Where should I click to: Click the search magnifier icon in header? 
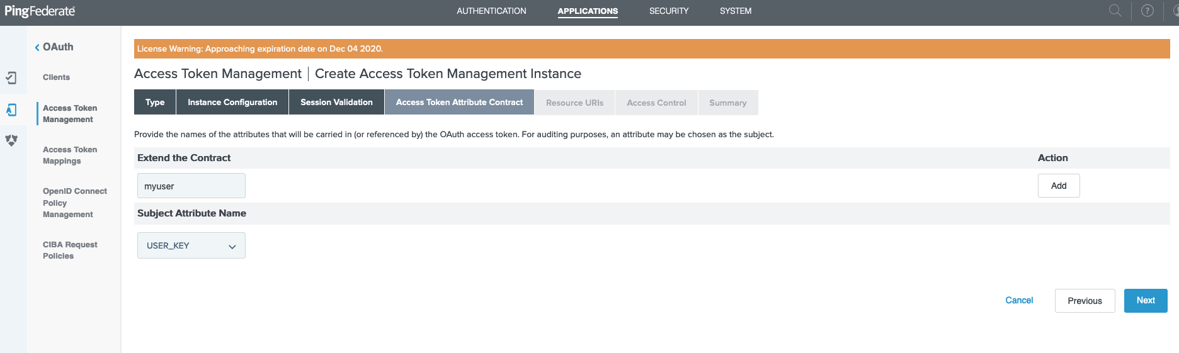pyautogui.click(x=1115, y=11)
